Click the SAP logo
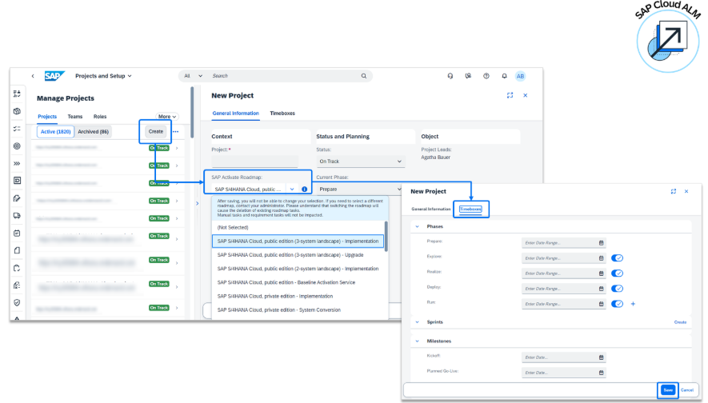The height and width of the screenshot is (403, 708). click(x=54, y=76)
